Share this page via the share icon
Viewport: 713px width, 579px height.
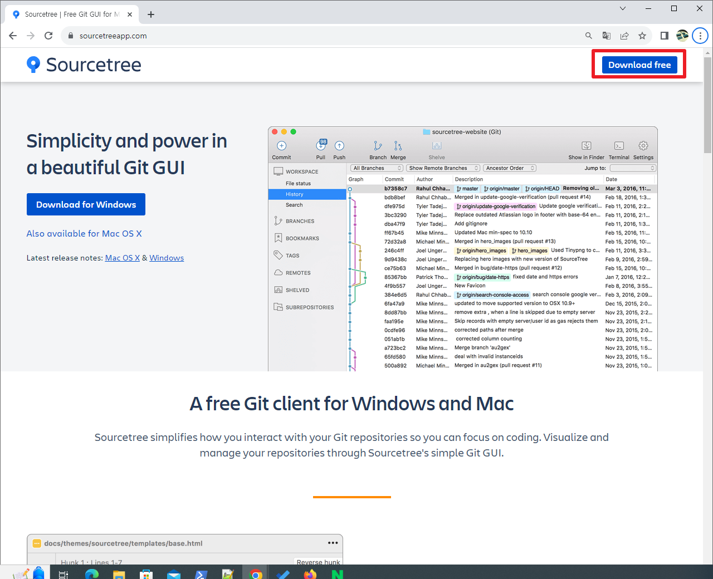coord(624,36)
